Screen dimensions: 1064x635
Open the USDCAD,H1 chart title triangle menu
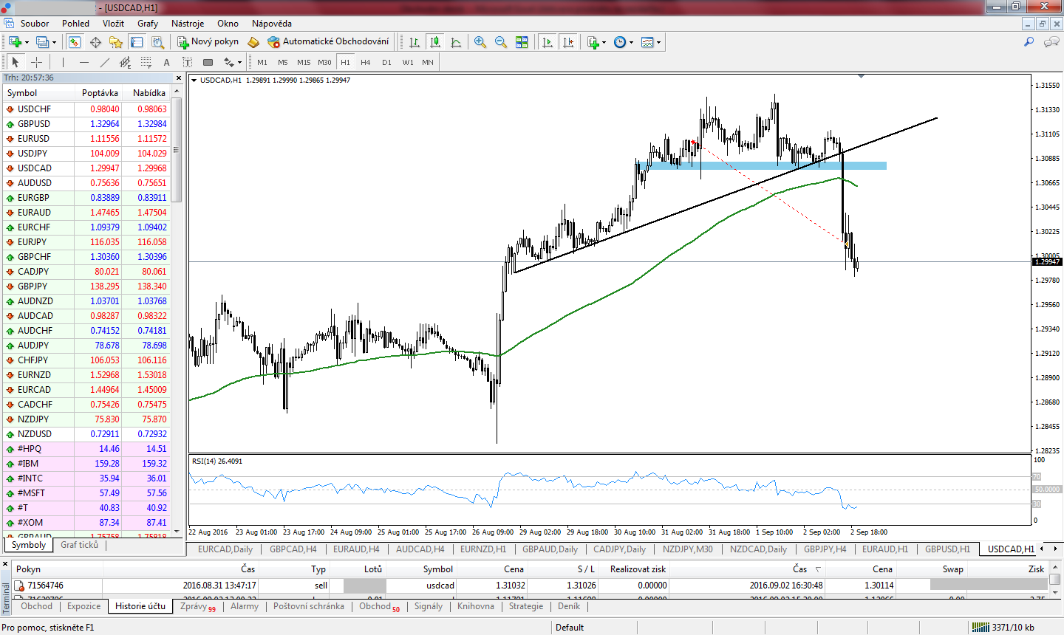click(x=194, y=80)
